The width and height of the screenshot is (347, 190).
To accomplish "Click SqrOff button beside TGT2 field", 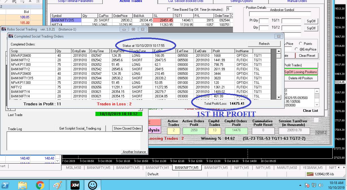I will point(311,28).
